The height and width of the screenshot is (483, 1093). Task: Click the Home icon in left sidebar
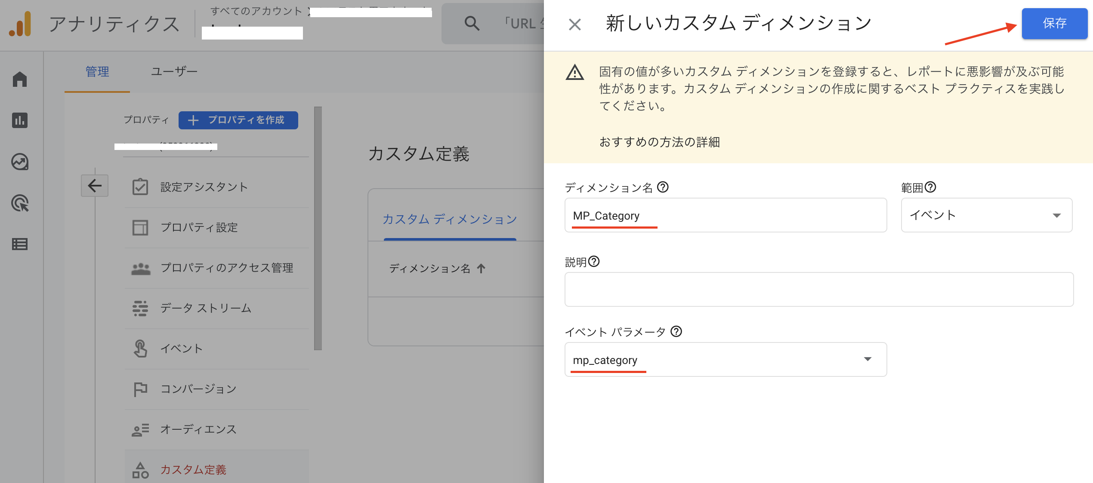tap(20, 79)
